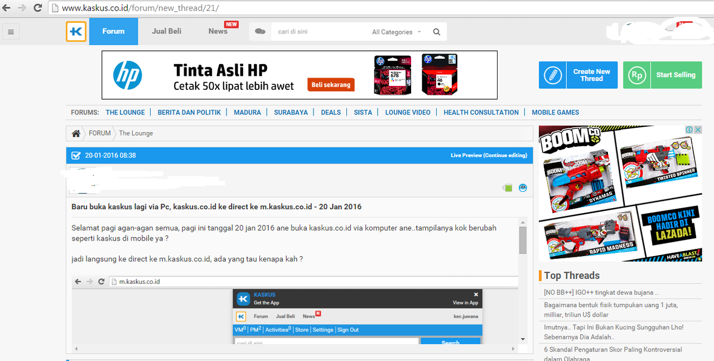Open top thread '[NO BB++] IGO++ tingkat dewa bujana'
714x361 pixels.
pos(601,292)
